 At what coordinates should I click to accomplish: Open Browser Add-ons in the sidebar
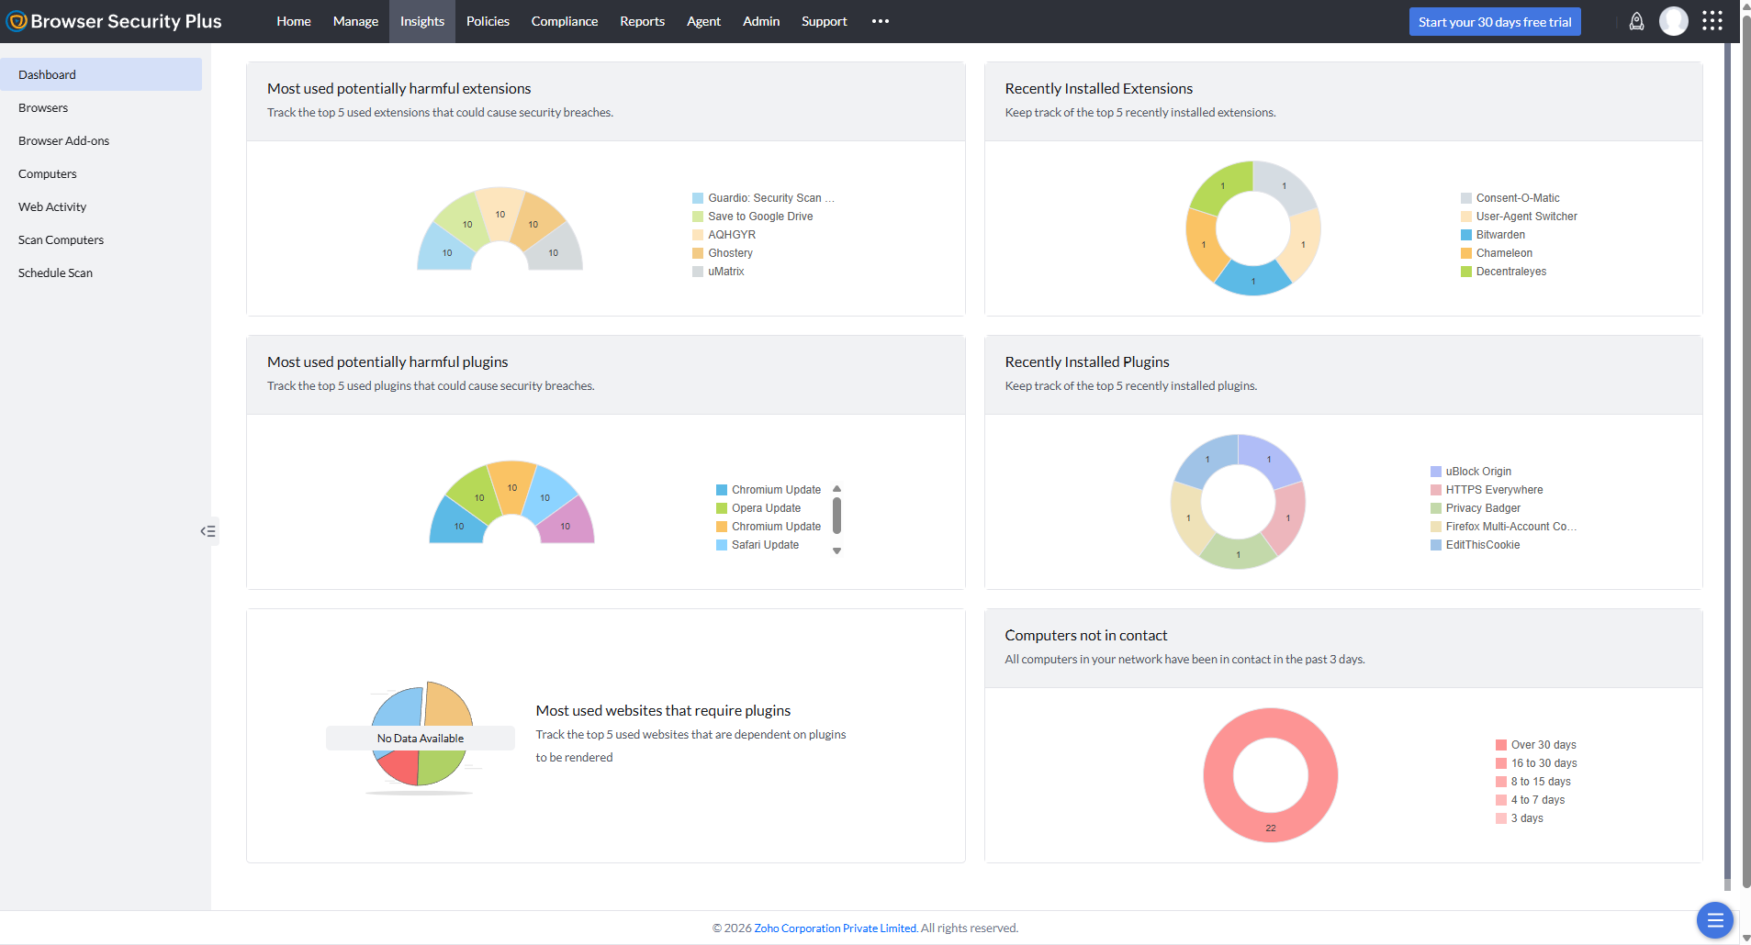101,140
